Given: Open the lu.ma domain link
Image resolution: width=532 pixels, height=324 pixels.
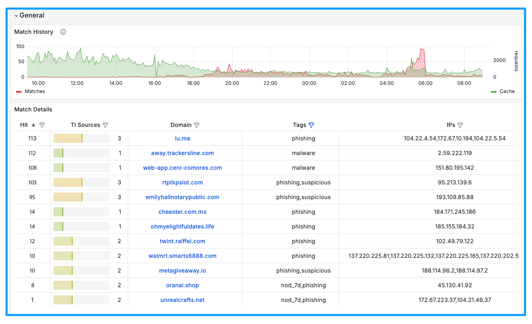Looking at the screenshot, I should 182,138.
